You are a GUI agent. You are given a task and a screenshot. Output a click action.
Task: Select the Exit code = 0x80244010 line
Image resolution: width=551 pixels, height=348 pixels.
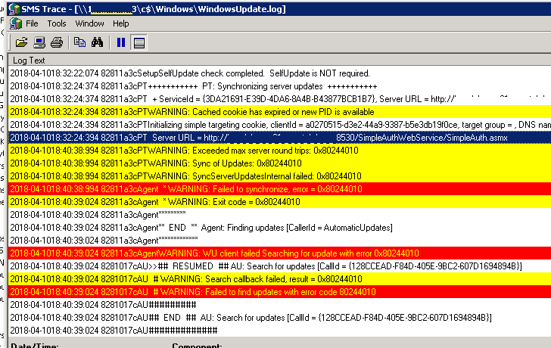tap(280, 202)
